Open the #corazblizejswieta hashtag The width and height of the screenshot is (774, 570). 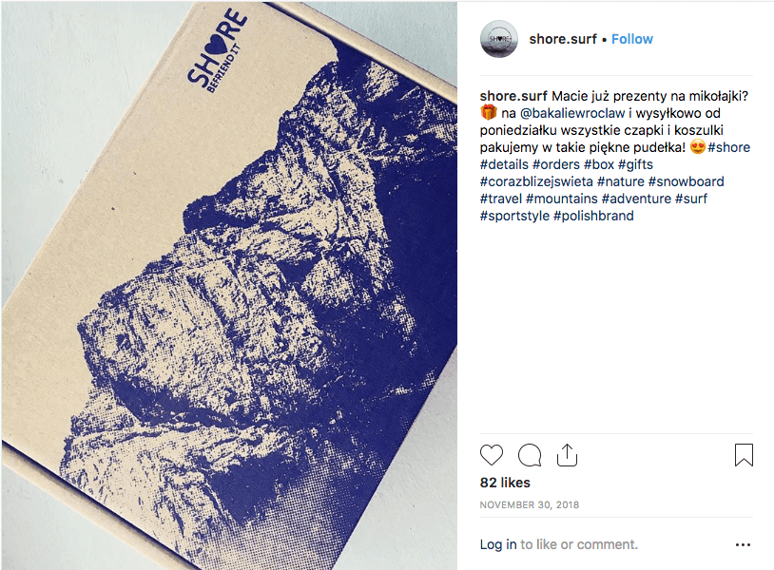(x=536, y=182)
